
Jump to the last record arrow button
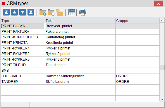point(31,12)
